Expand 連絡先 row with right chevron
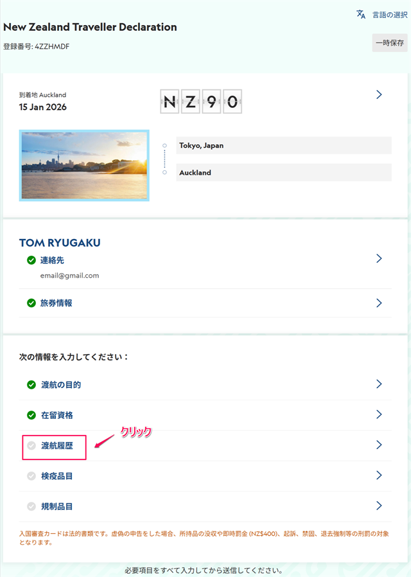The image size is (411, 577). (x=379, y=258)
